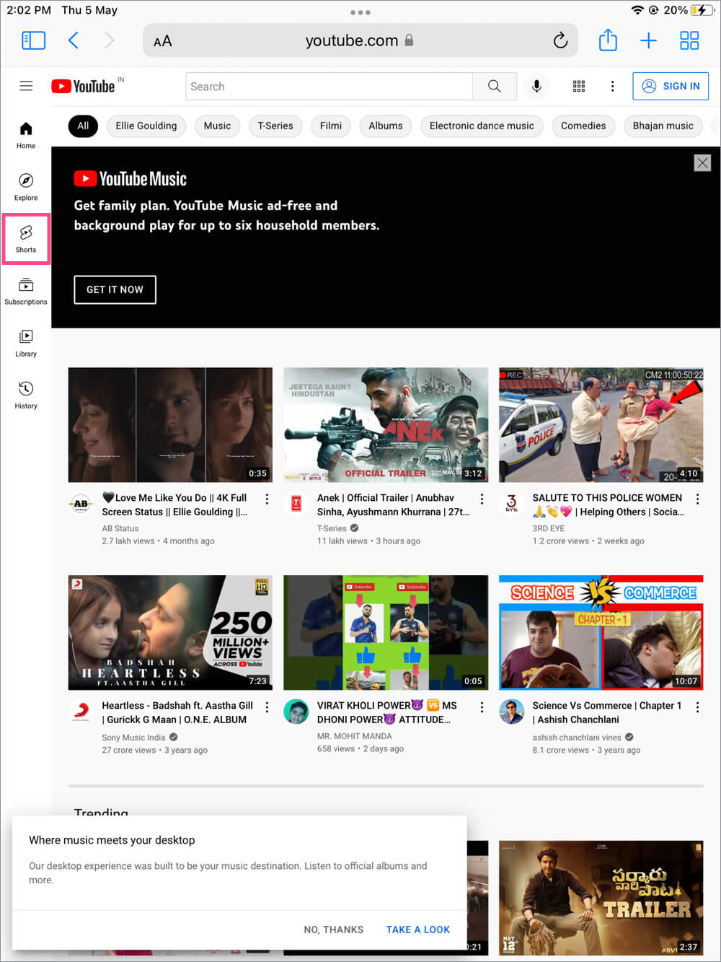
Task: Click TAKE A LOOK in popup
Action: tap(418, 930)
